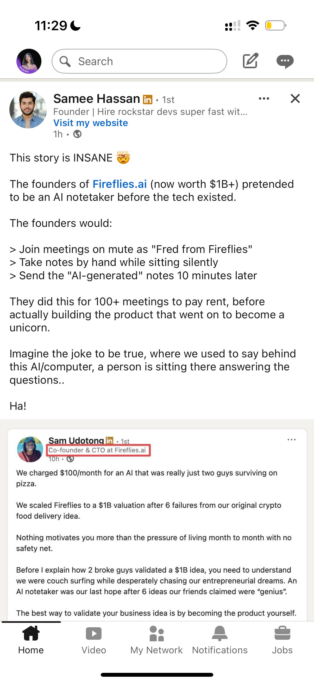The width and height of the screenshot is (314, 683).
Task: Open your own profile picture menu
Action: pos(29,61)
